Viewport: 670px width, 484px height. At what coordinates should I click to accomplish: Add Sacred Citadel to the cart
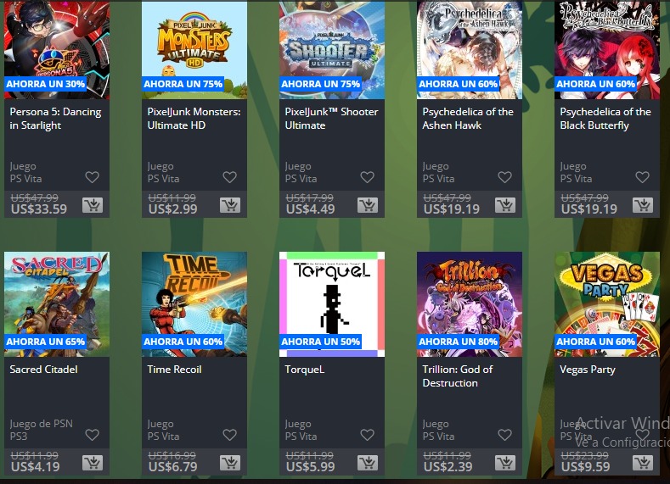click(93, 463)
